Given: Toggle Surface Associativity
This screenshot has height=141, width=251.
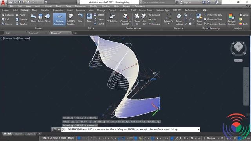Looking at the screenshot, I should click(60, 19).
